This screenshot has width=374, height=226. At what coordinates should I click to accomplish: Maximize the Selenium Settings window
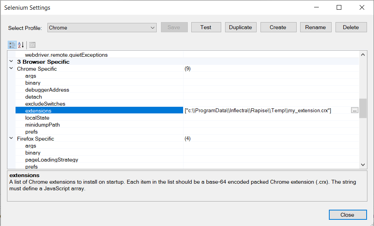point(339,7)
